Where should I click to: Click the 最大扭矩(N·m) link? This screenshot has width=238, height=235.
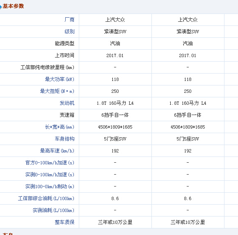click(x=57, y=91)
